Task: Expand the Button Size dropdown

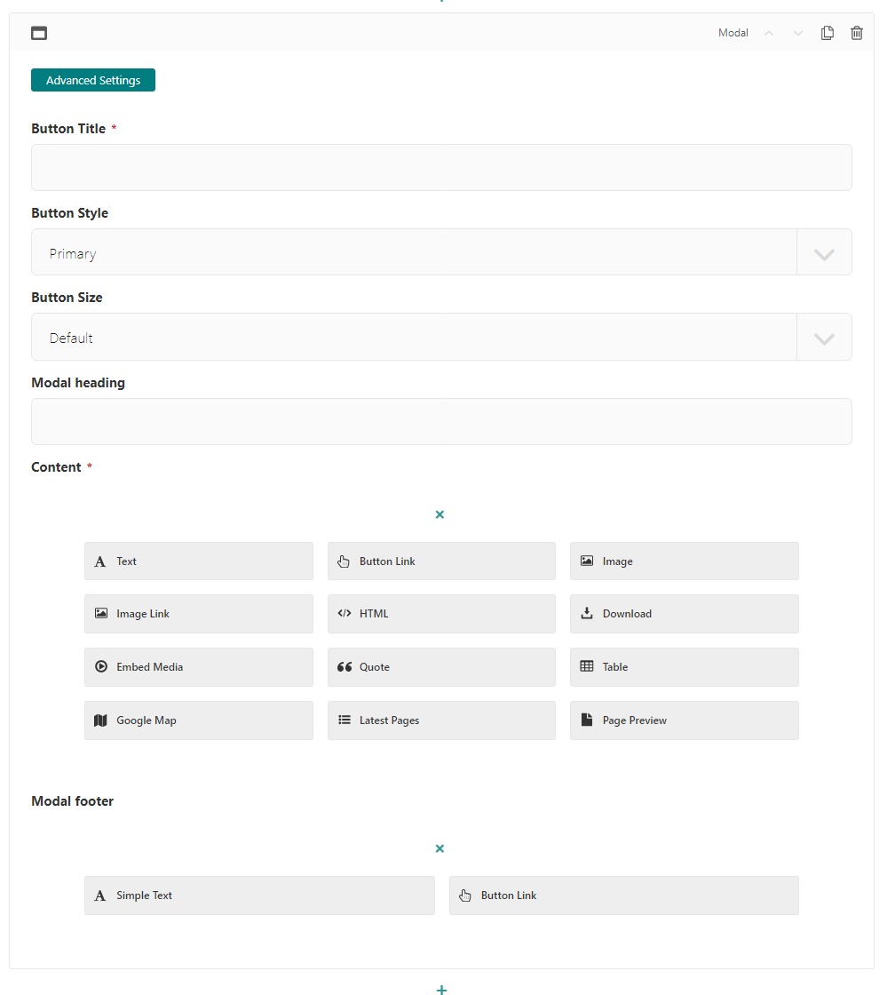Action: 823,338
